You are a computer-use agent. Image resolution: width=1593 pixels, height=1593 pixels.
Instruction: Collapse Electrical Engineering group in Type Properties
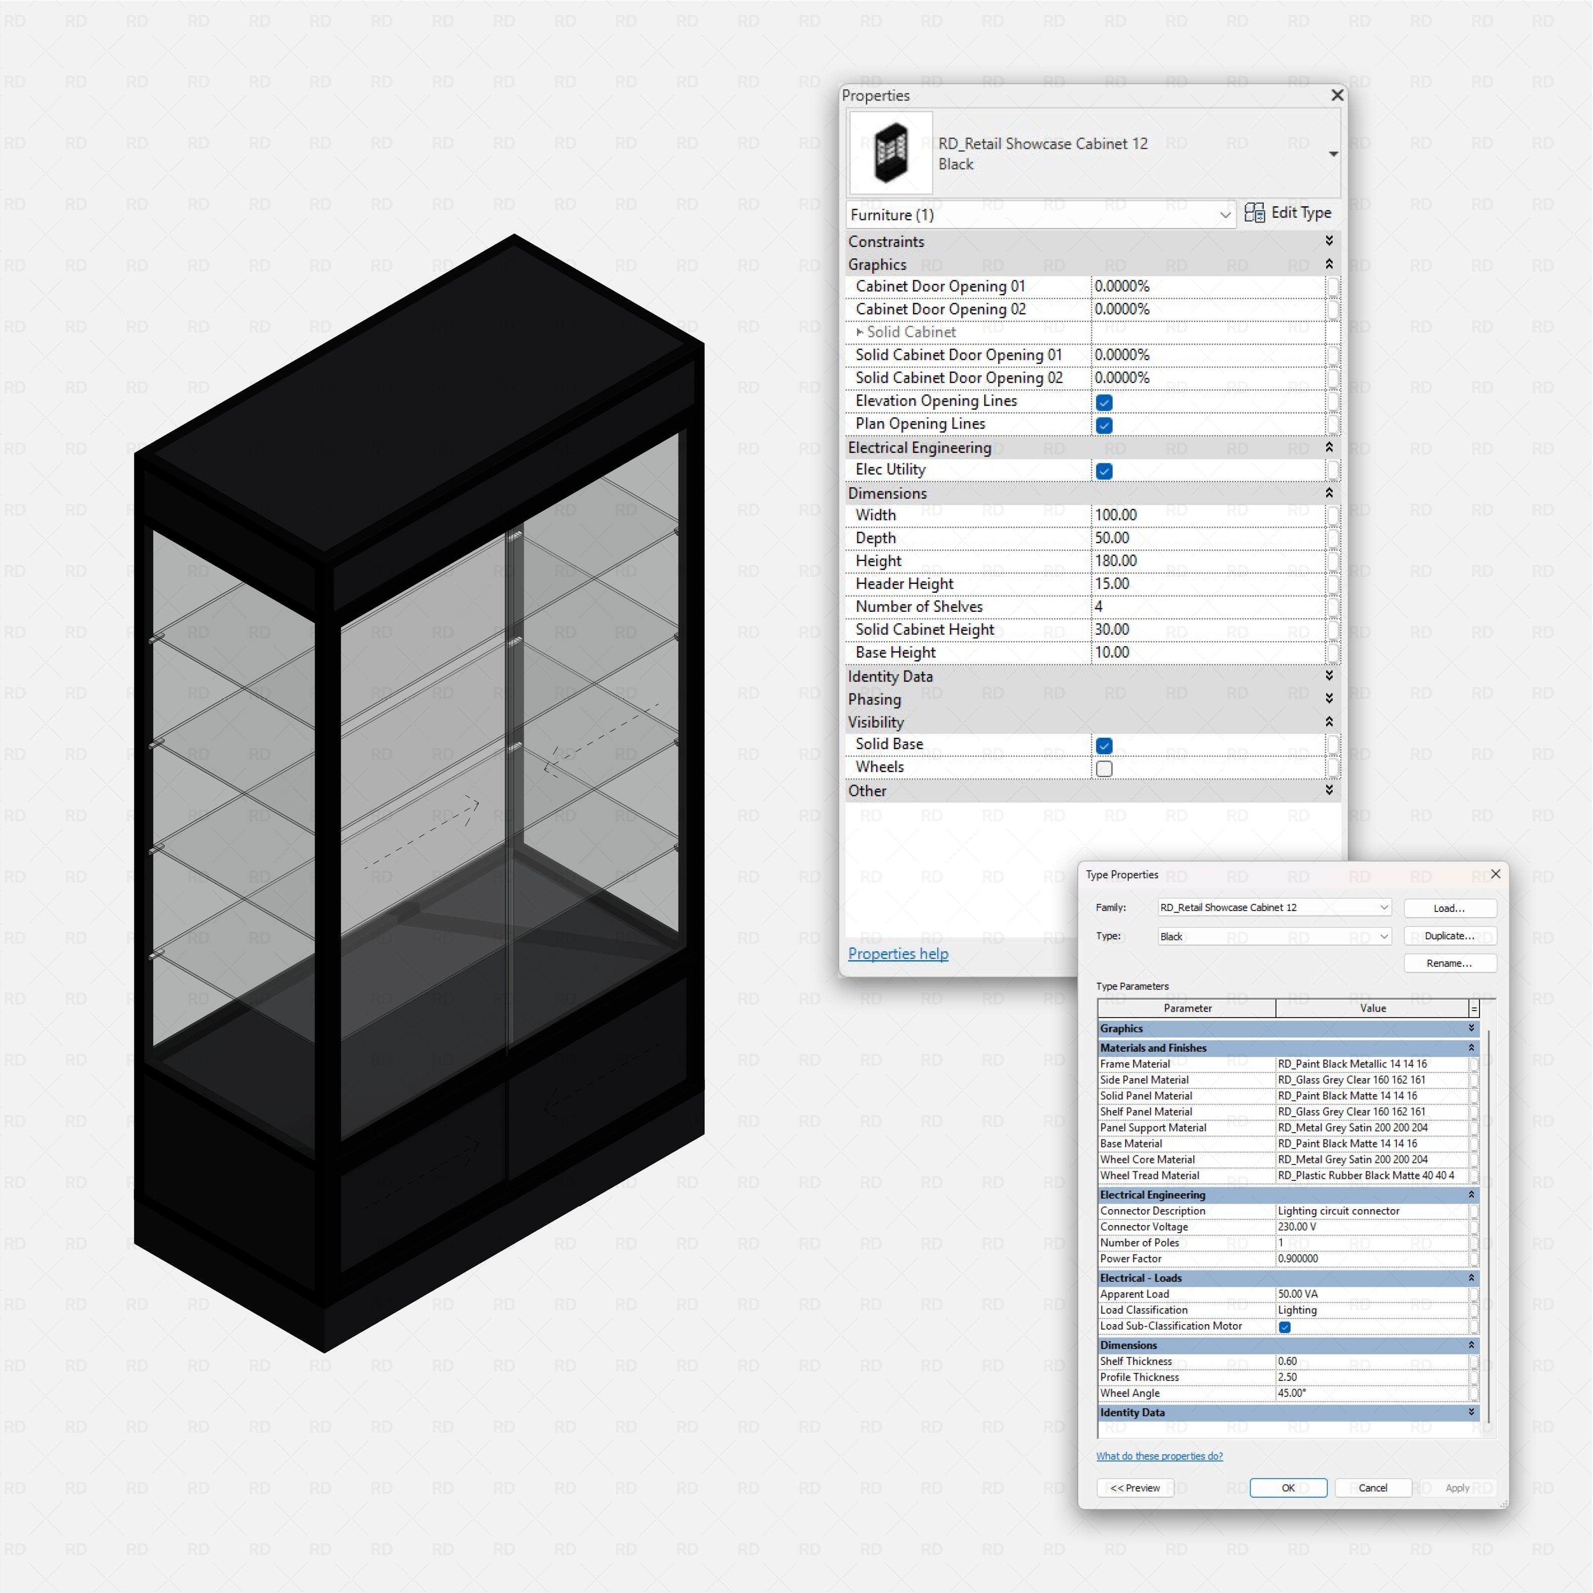pyautogui.click(x=1471, y=1194)
